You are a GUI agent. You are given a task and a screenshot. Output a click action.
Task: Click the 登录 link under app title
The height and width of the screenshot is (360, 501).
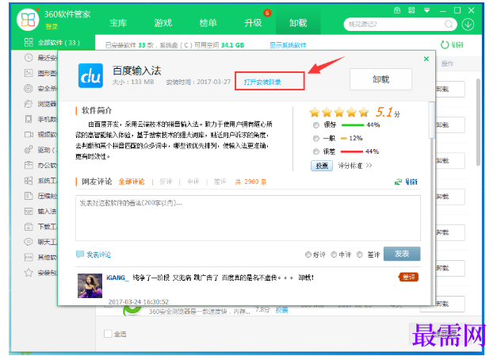click(52, 27)
